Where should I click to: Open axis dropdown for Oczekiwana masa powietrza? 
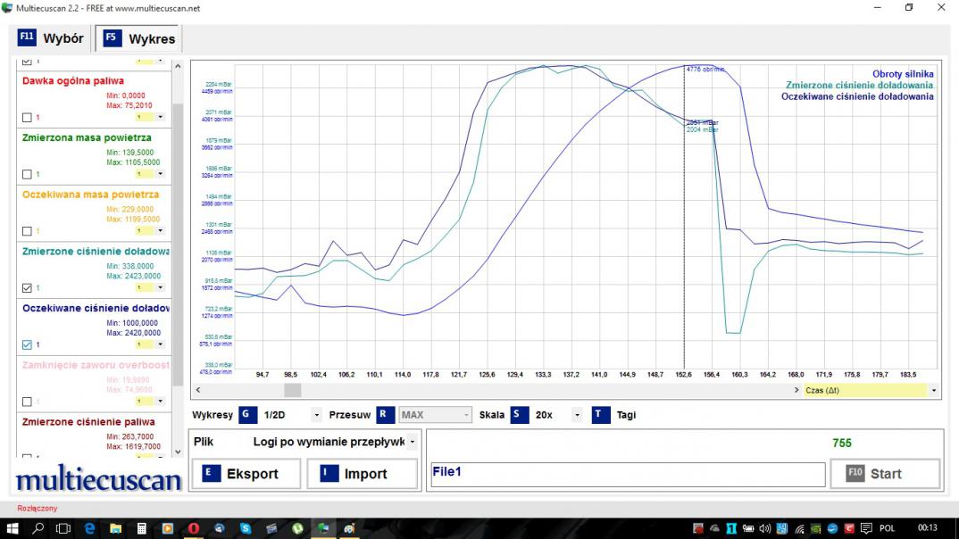pyautogui.click(x=160, y=230)
